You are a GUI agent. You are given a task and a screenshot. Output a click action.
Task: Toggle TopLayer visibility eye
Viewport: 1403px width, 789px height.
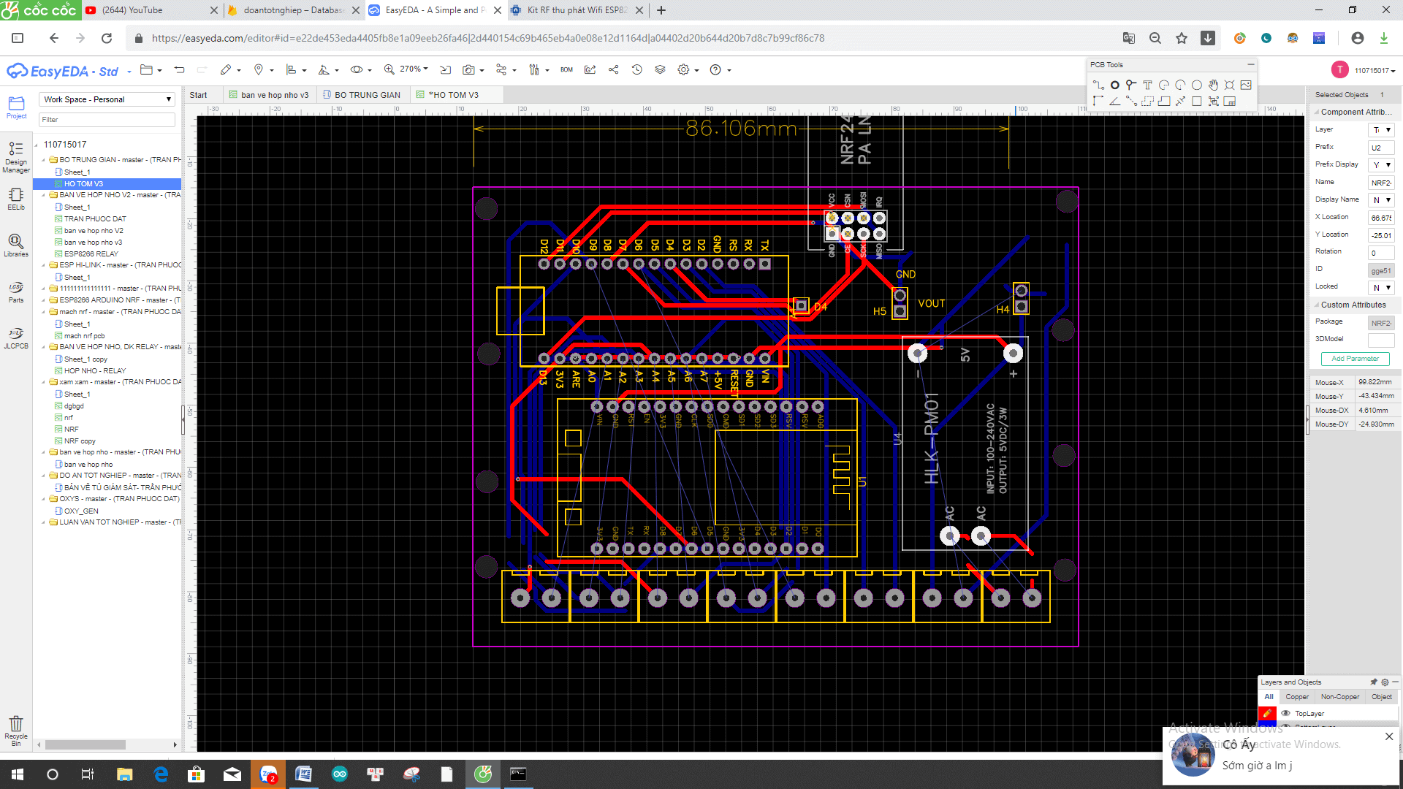pyautogui.click(x=1285, y=714)
